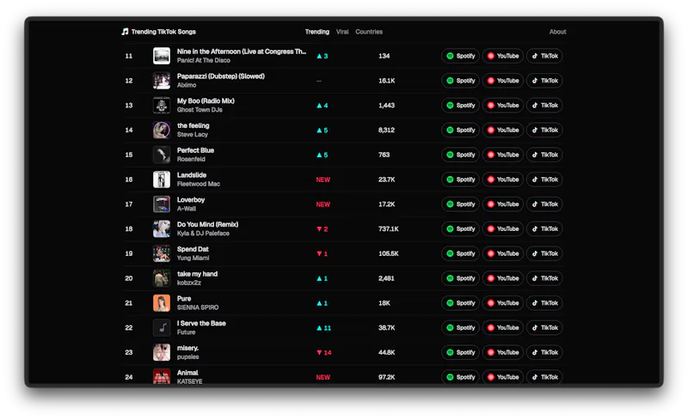688x420 pixels.
Task: Open YouTube for Spend Dat
Action: tap(503, 253)
